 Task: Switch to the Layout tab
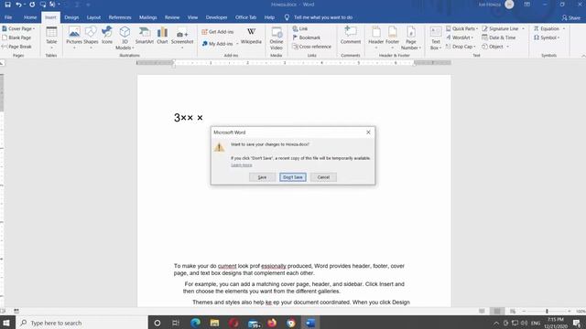tap(93, 17)
